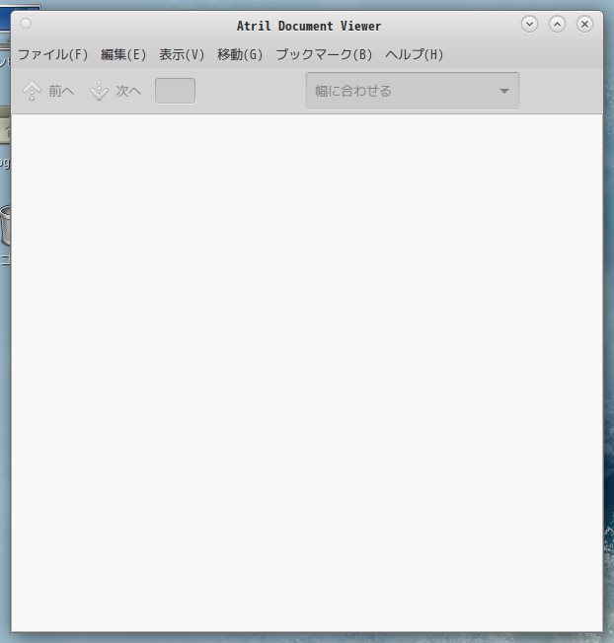Minimize the Atril Document Viewer window

pos(529,25)
